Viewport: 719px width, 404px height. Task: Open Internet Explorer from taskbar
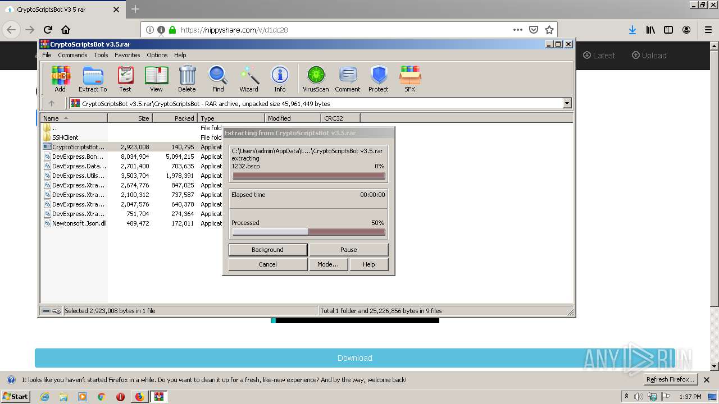44,397
